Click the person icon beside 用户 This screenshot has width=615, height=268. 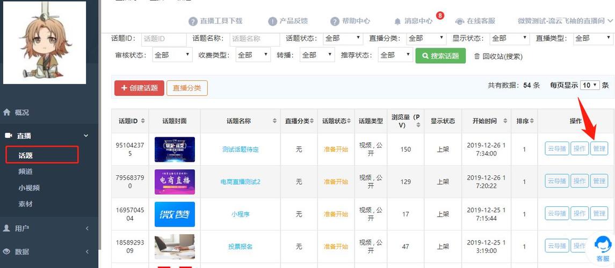(x=6, y=228)
